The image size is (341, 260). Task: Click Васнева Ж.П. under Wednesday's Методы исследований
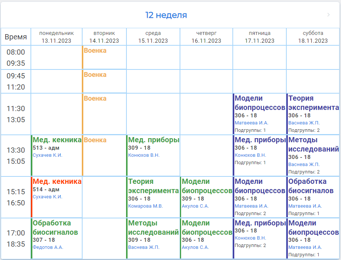coord(144,247)
